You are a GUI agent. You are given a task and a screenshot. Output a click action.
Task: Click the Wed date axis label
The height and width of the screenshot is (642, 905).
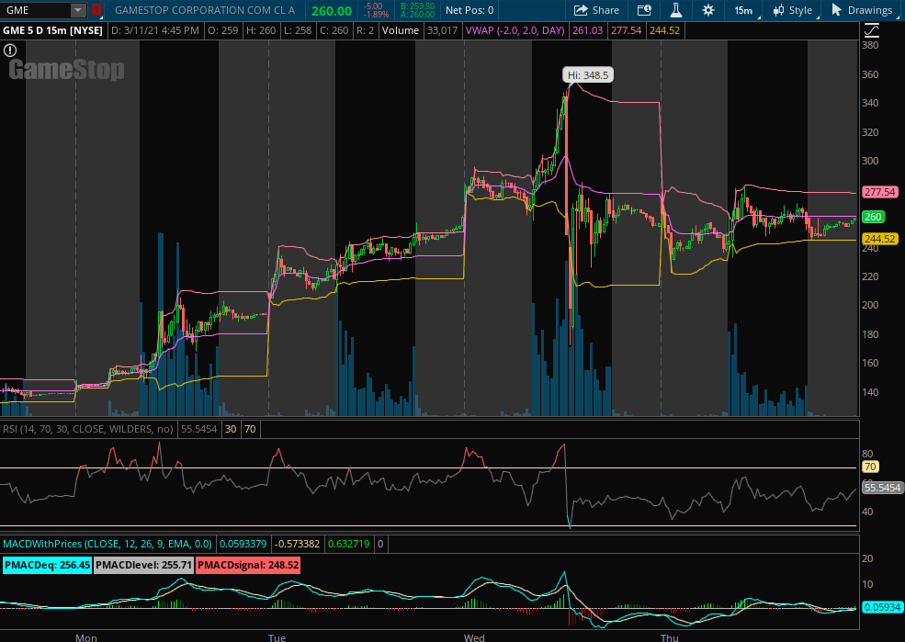tap(474, 637)
